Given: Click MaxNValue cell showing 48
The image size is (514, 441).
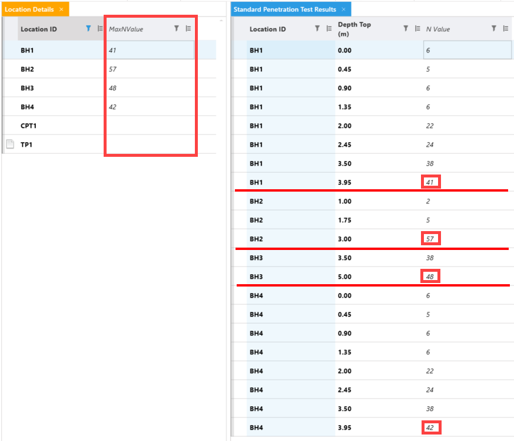Looking at the screenshot, I should click(150, 88).
